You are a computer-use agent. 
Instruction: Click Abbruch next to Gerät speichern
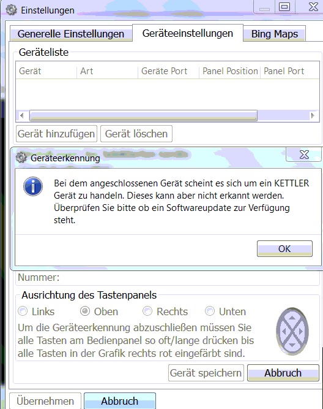coord(283,373)
